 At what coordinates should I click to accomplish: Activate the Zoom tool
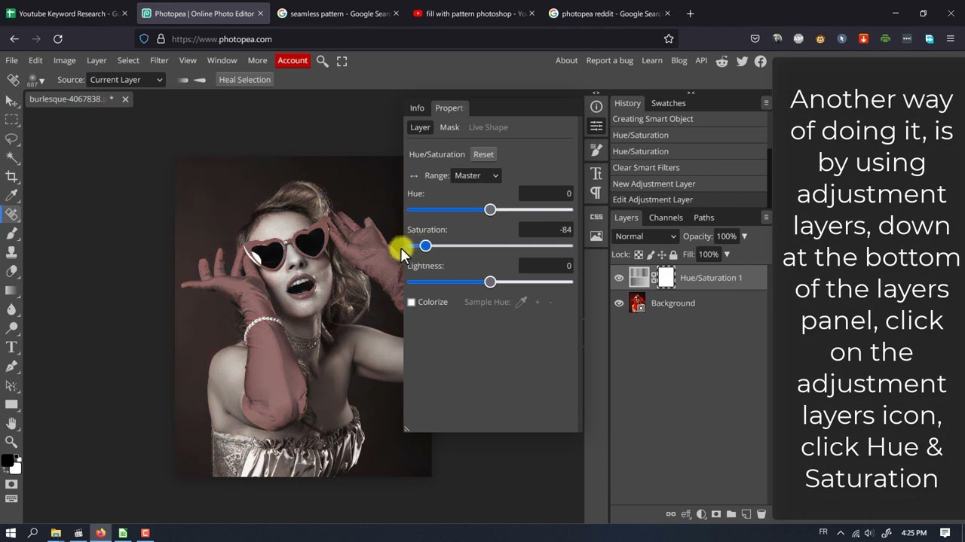click(x=12, y=442)
